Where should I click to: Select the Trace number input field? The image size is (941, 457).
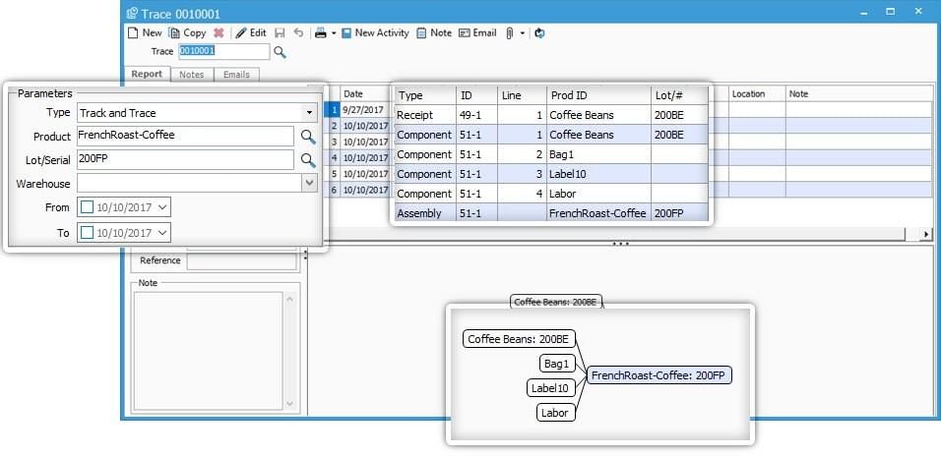pos(223,51)
